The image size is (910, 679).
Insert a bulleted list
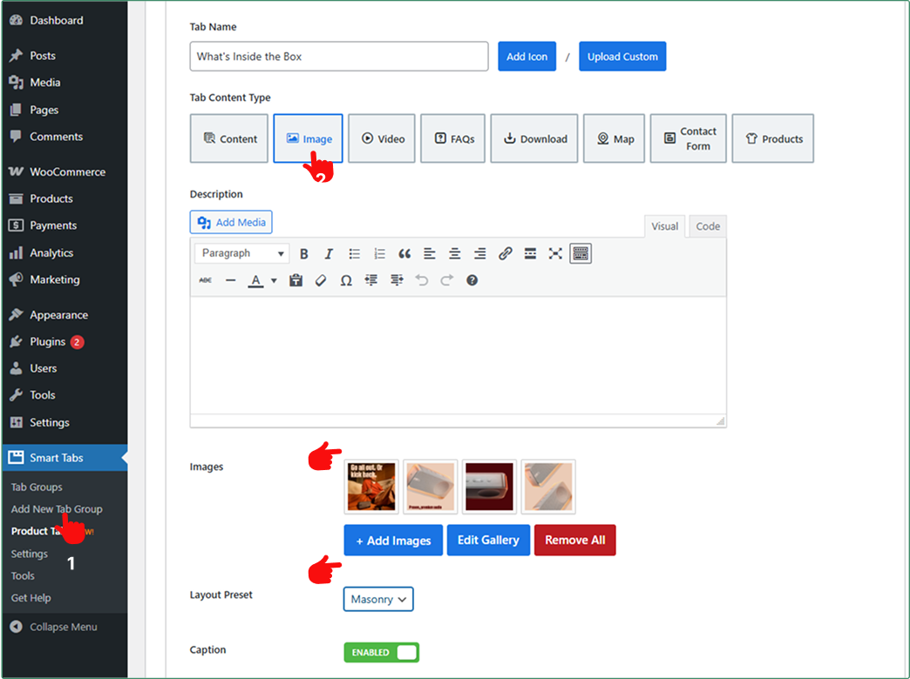[355, 254]
